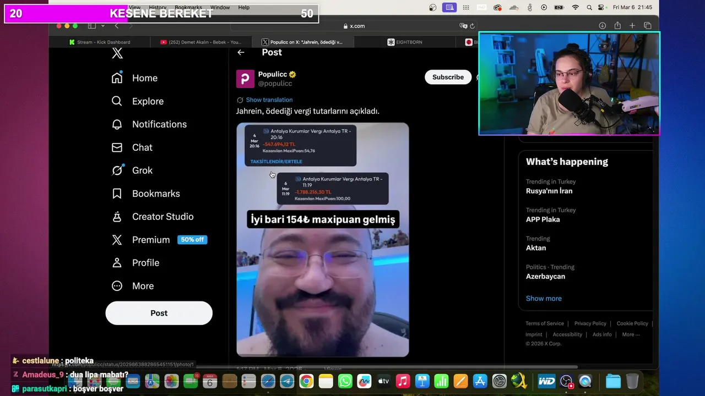Screen dimensions: 705x396
Task: Switch to Stream - Kick Dashboard tab
Action: tap(100, 42)
